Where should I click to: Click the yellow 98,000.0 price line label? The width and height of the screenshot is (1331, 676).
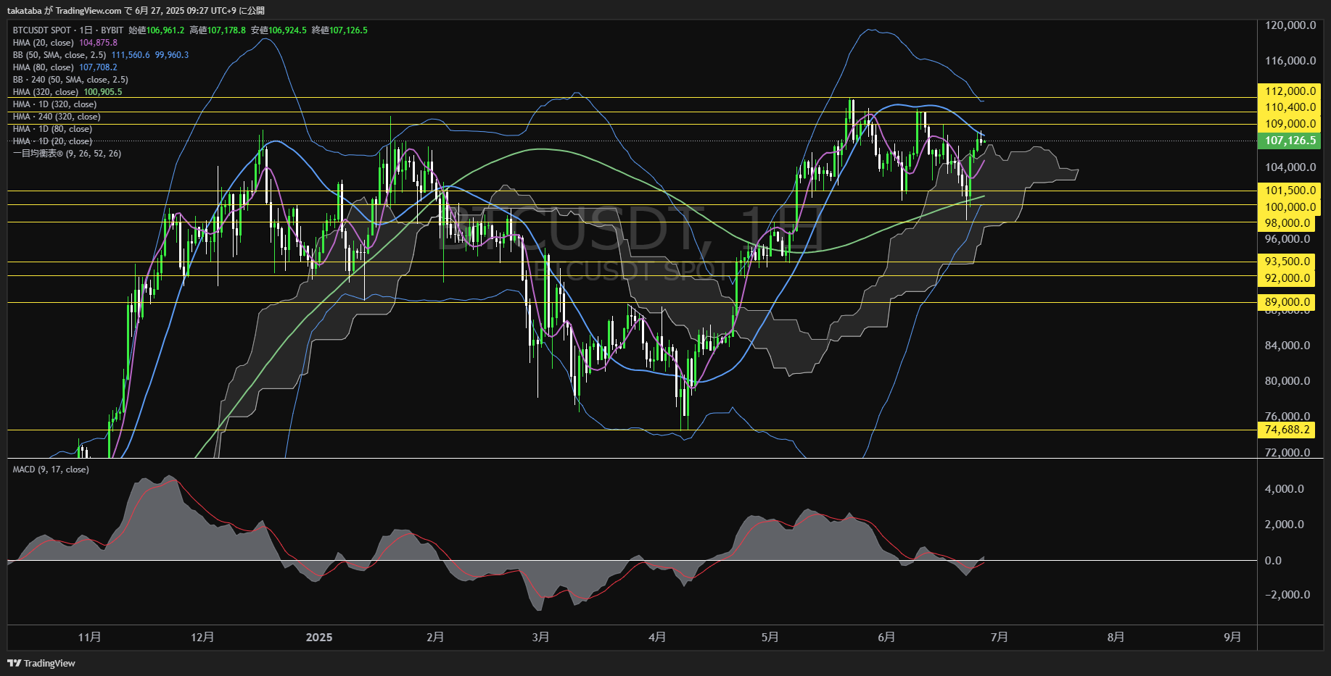click(x=1287, y=223)
